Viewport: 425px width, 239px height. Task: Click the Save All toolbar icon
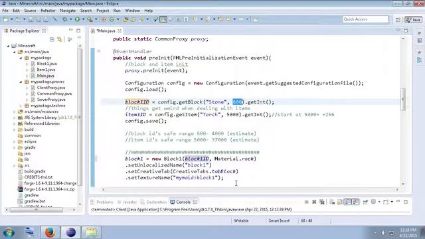(39, 19)
